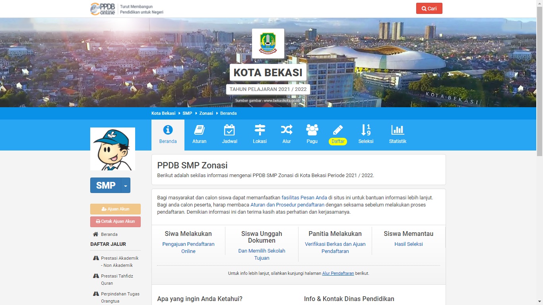Click the Kota Bekasi breadcrumb

pyautogui.click(x=163, y=113)
